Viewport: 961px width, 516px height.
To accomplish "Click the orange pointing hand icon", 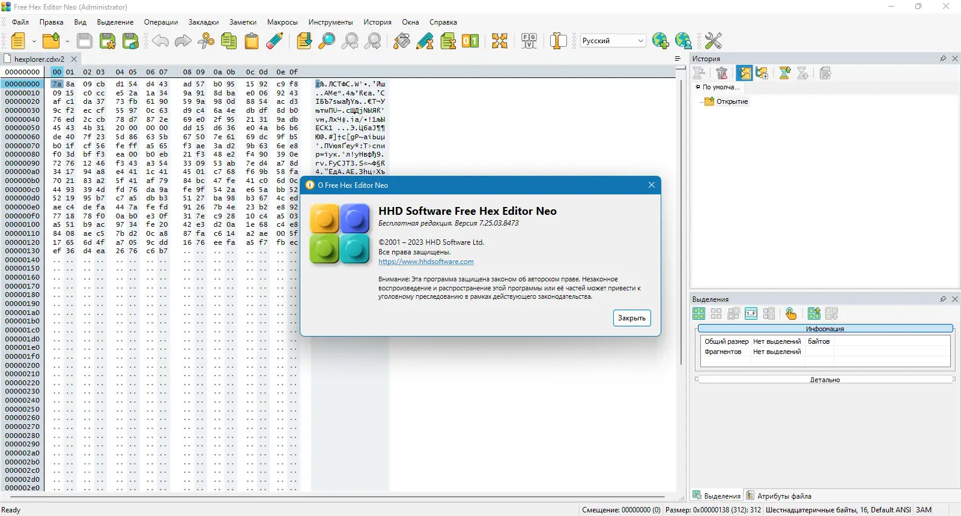I will [x=791, y=314].
